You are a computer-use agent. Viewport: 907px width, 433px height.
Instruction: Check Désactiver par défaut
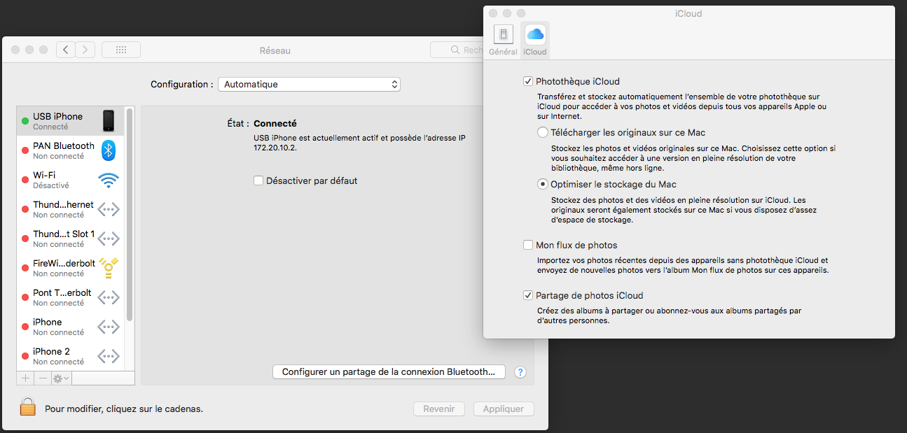pyautogui.click(x=258, y=180)
